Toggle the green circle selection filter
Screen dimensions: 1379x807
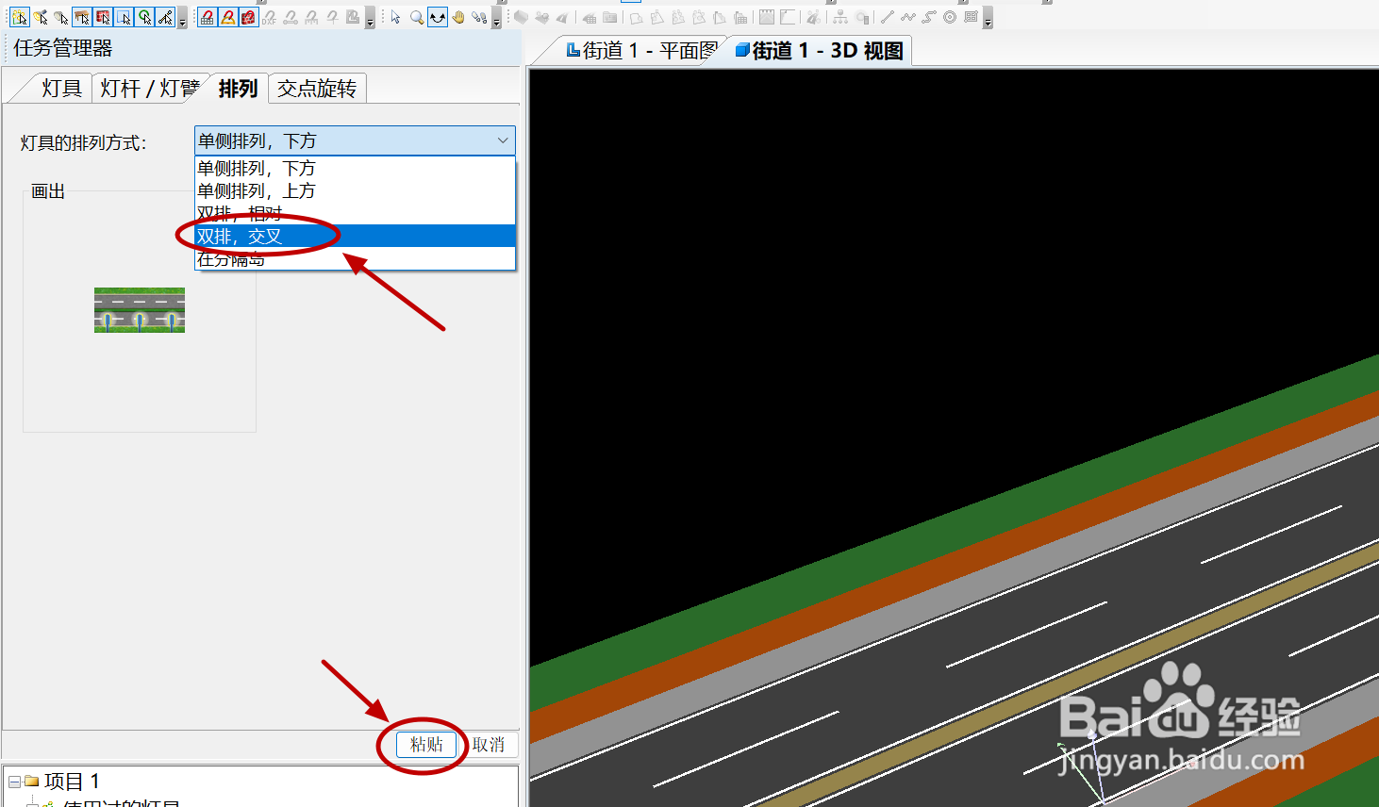click(144, 17)
